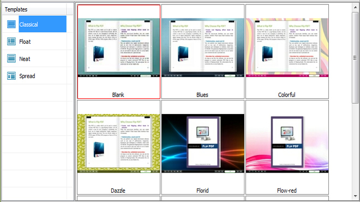Click the scrollbar down arrow
The height and width of the screenshot is (202, 360).
coord(355,196)
